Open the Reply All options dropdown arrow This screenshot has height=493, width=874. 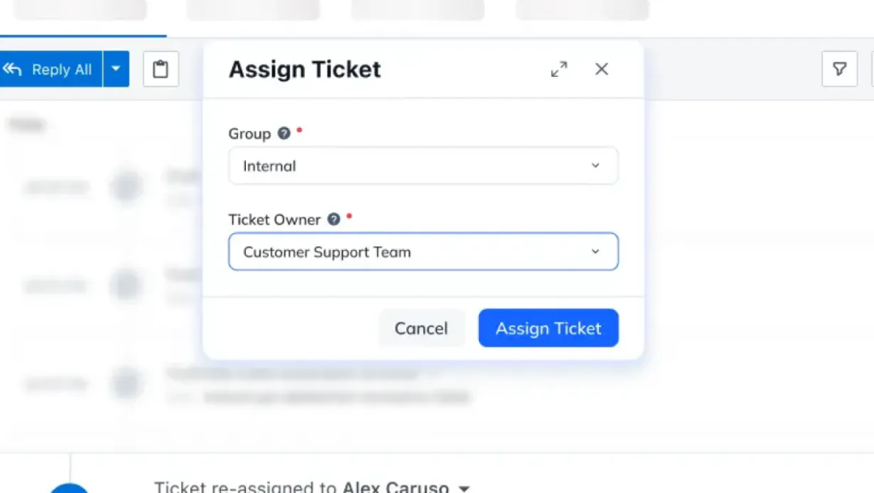[x=116, y=69]
